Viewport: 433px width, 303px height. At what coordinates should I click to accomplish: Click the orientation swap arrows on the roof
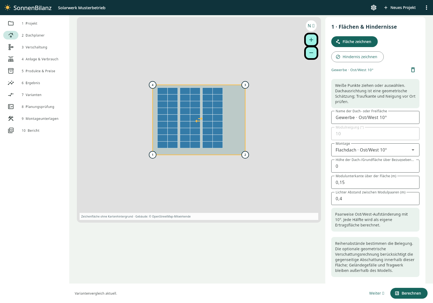point(199,120)
